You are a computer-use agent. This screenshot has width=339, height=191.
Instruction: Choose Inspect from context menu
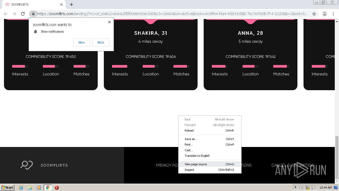point(210,170)
